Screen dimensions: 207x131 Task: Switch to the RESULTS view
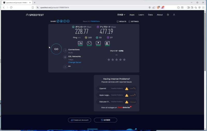point(121,21)
